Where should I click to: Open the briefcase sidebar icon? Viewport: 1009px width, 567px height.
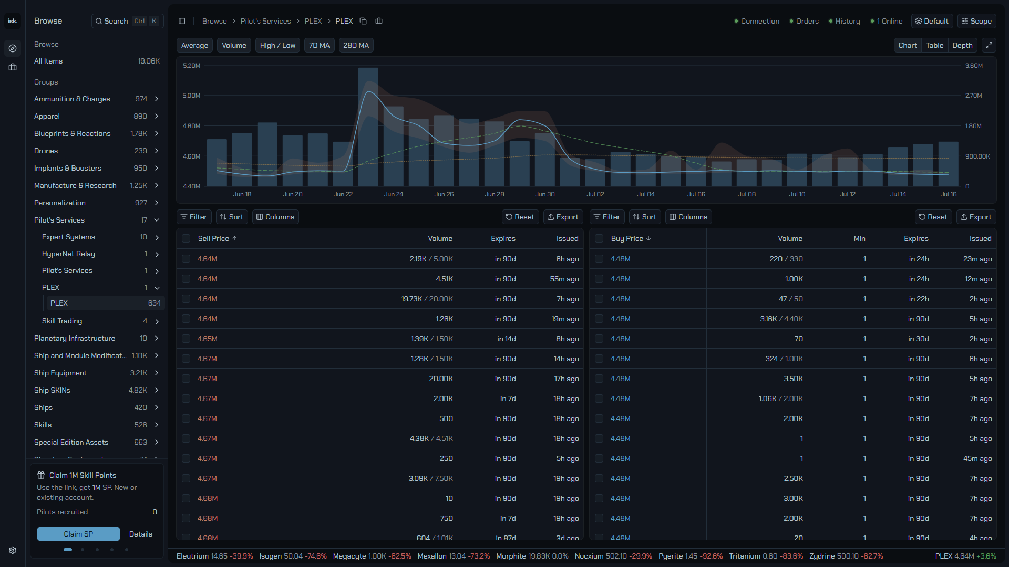pyautogui.click(x=13, y=67)
